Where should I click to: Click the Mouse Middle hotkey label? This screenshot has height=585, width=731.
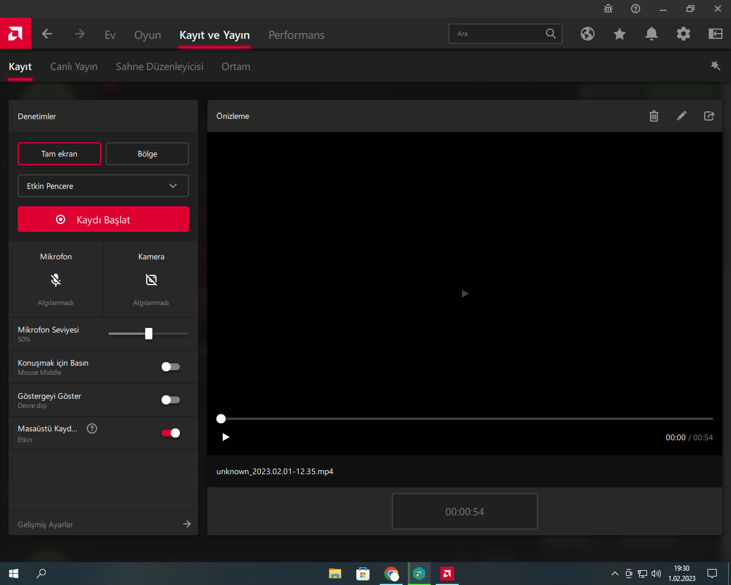tap(39, 372)
